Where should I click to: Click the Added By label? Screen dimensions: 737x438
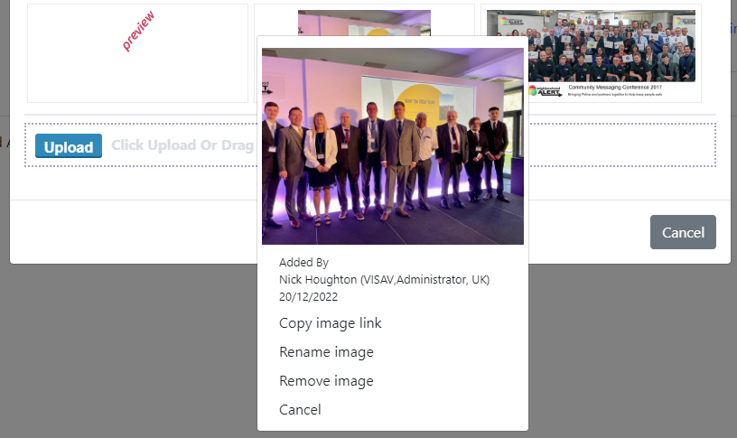[303, 262]
